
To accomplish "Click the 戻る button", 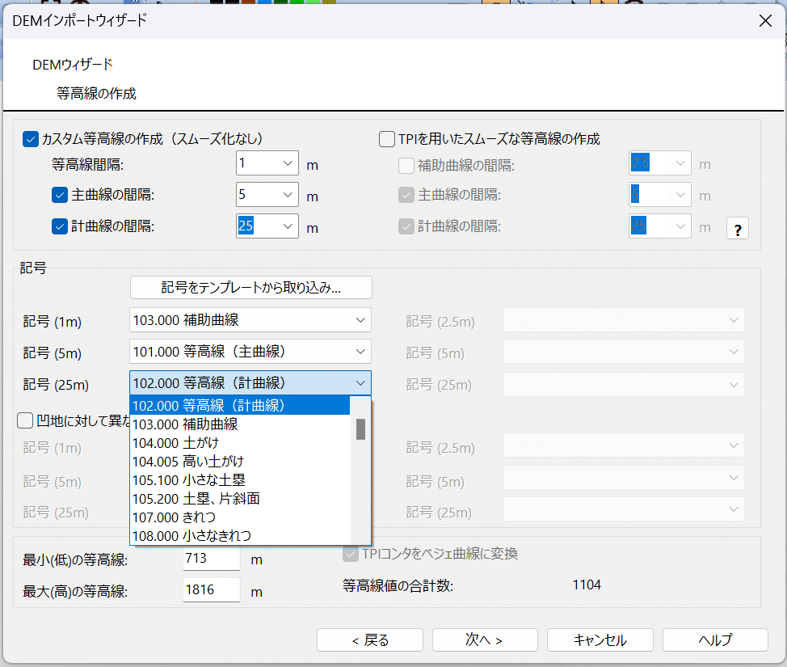I will coord(369,640).
